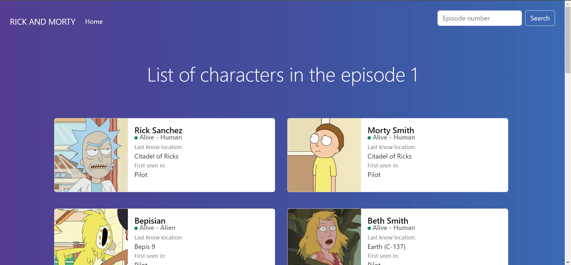The width and height of the screenshot is (571, 265).
Task: Click Beth Smith's green alive status dot
Action: pos(369,228)
